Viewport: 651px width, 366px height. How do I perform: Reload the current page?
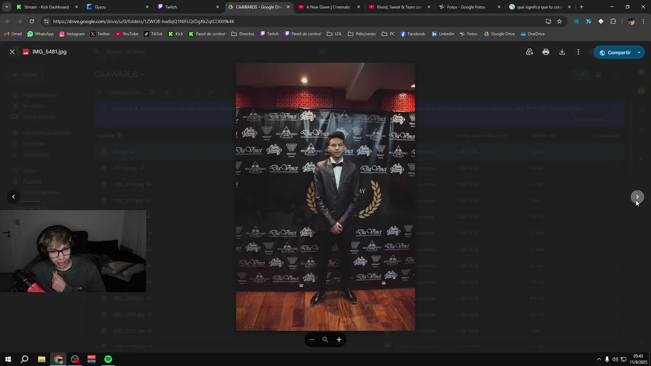32,21
